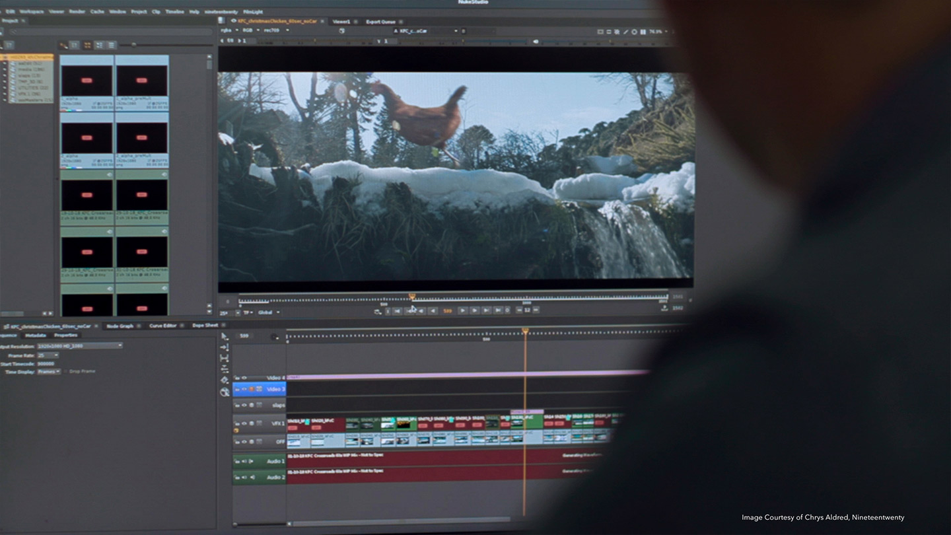Switch the bin to plain list view
This screenshot has height=535, width=951.
pos(111,45)
